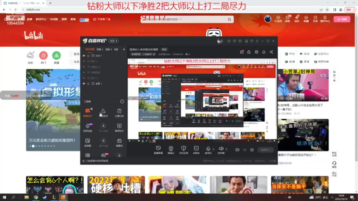Screen dimensions: 358x201
Task: Toggle visibility of 文本 1 source
Action: [x=84, y=55]
